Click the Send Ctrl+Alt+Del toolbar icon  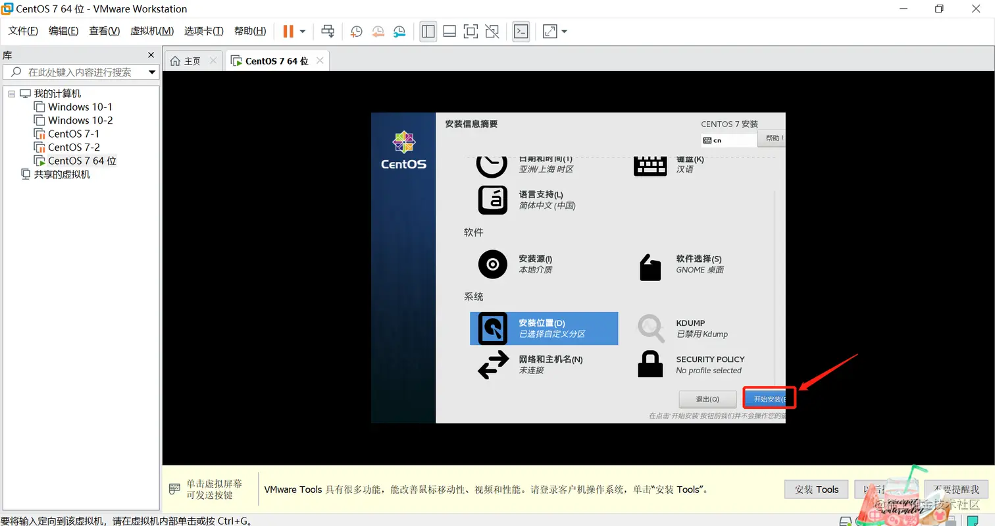click(328, 31)
